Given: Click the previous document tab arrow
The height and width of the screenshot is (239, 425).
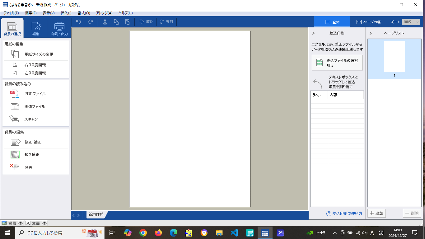Looking at the screenshot, I should 74,215.
